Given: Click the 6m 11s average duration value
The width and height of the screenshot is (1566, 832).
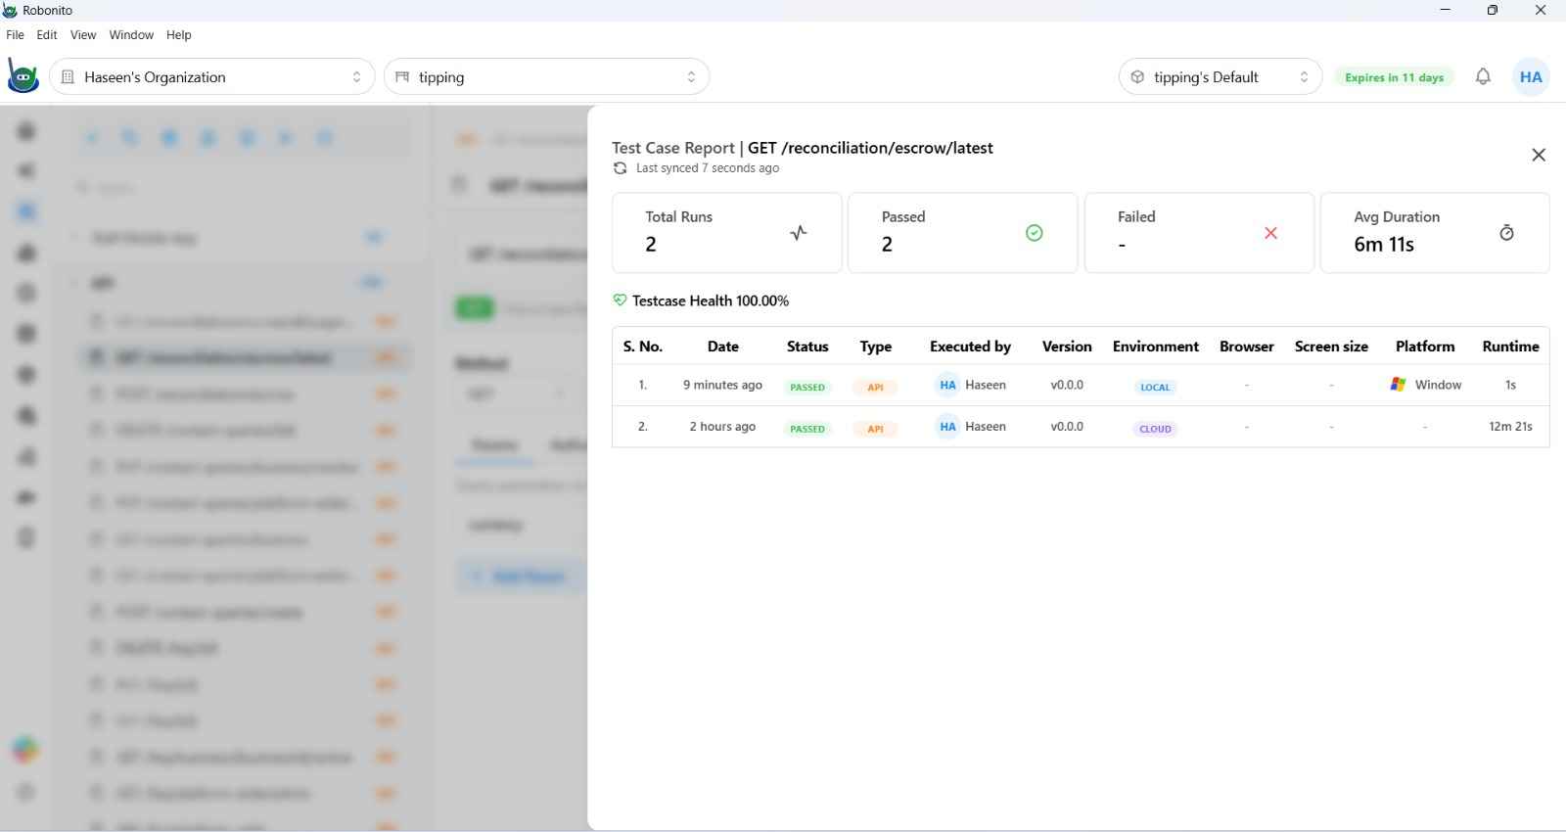Looking at the screenshot, I should tap(1384, 245).
